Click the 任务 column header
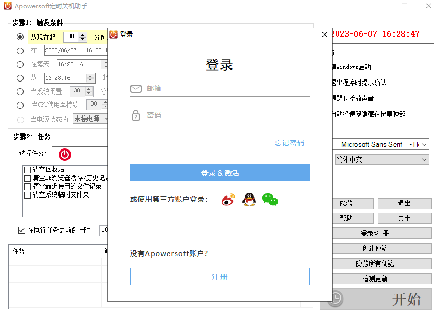The width and height of the screenshot is (439, 324). [x=55, y=251]
